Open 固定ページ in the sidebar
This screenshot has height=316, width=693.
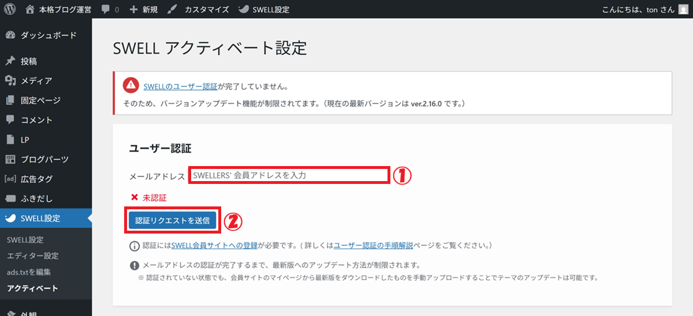[40, 100]
